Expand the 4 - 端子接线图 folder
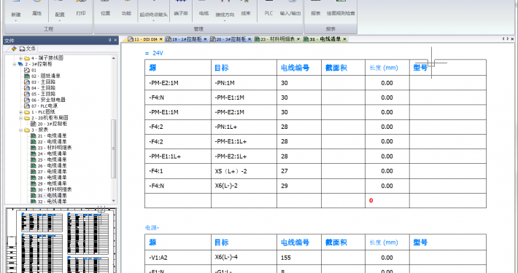The width and height of the screenshot is (518, 273). tap(20, 58)
